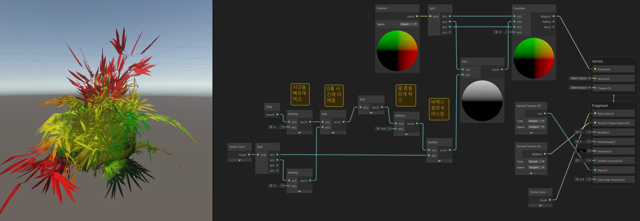Click the Smoothness value field in Fragment

coord(583,141)
